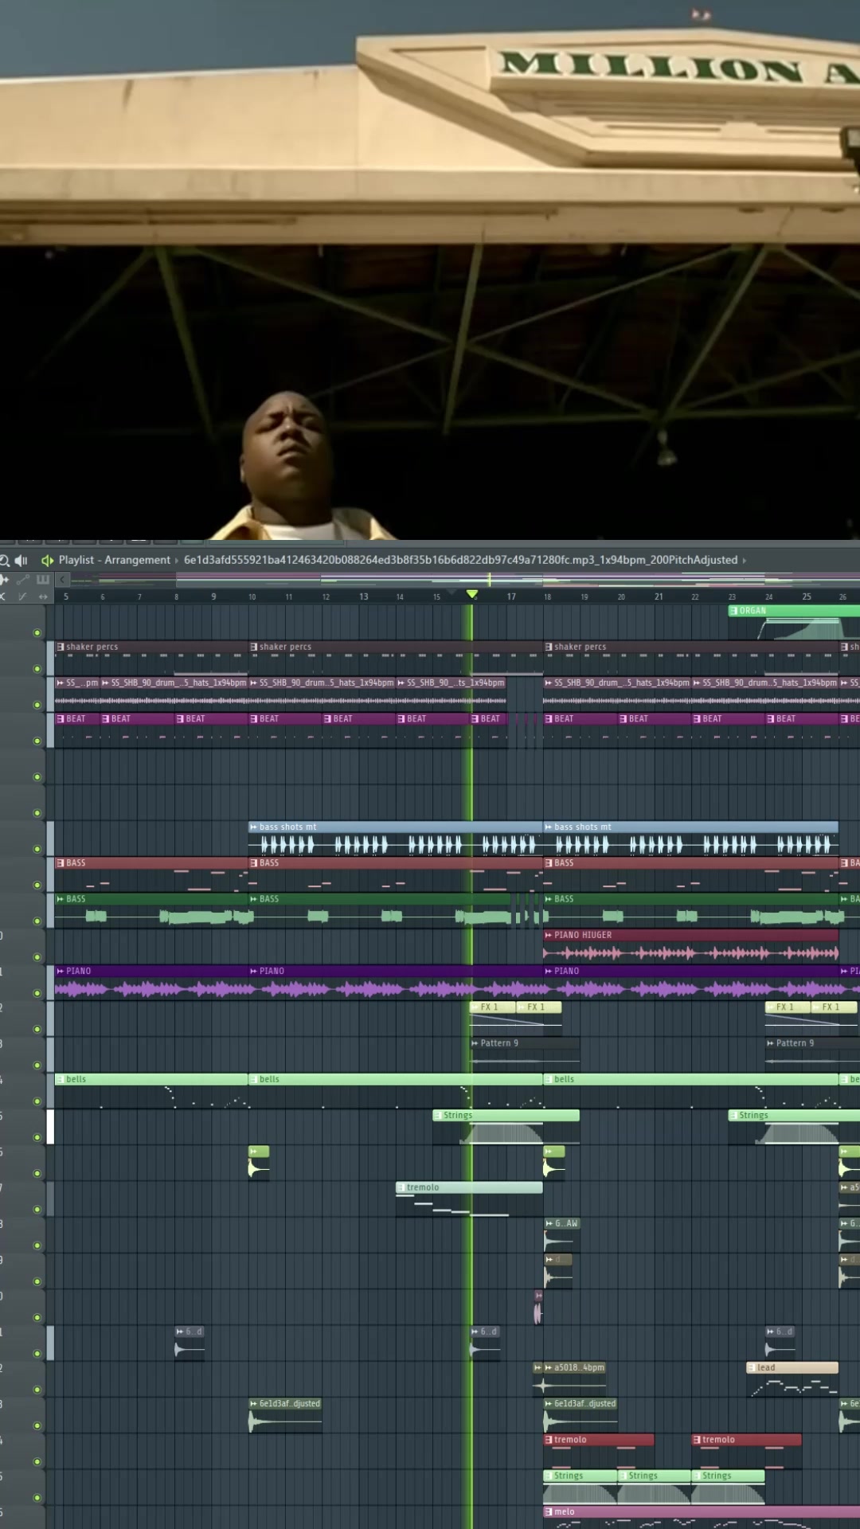Expand arrow after Playlist - Arrangement
The height and width of the screenshot is (1529, 860).
click(177, 561)
